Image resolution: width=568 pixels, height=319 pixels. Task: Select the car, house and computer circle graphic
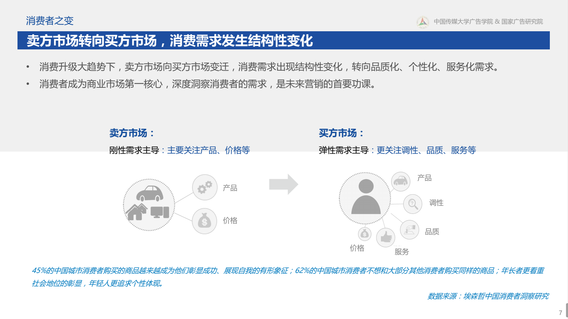149,205
